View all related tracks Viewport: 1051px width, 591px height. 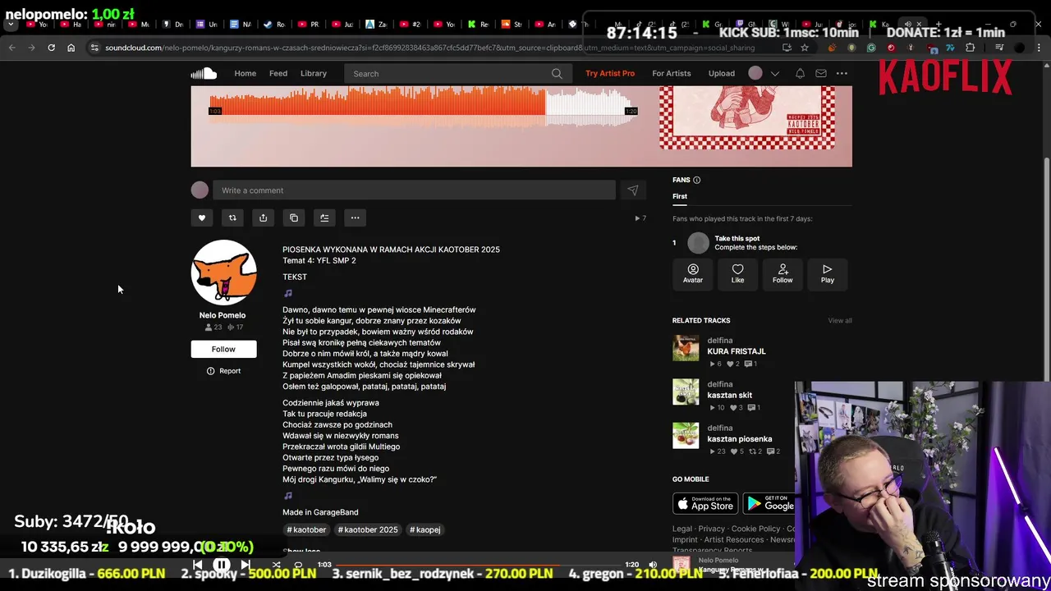[x=840, y=321]
